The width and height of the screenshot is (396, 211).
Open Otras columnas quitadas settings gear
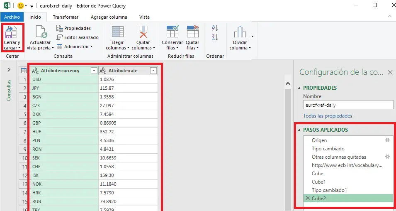(x=387, y=157)
